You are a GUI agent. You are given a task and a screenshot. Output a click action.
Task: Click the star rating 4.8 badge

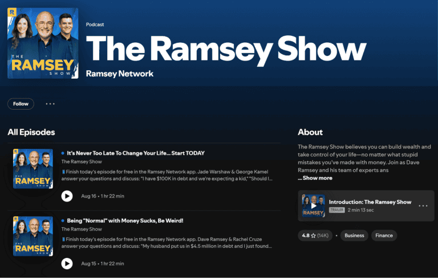(x=314, y=235)
